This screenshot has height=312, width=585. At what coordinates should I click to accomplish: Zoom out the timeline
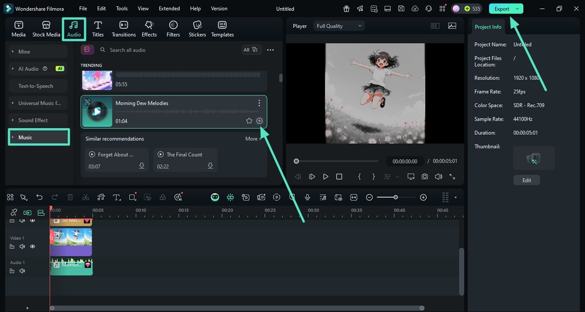(x=369, y=197)
